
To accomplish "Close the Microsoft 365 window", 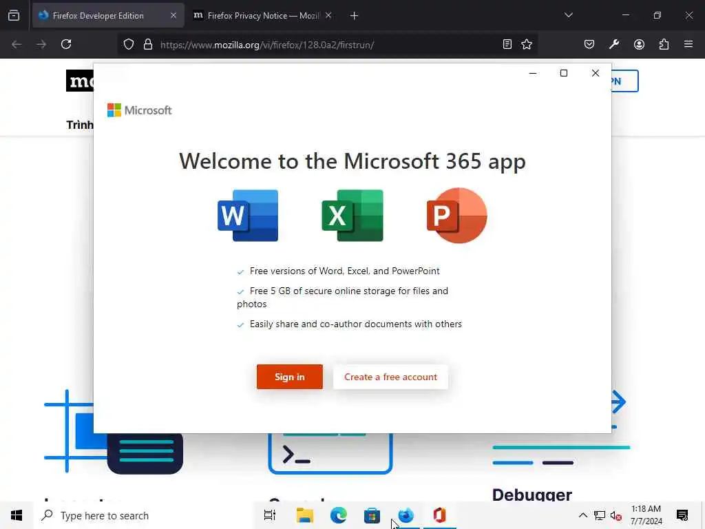I will pos(596,73).
